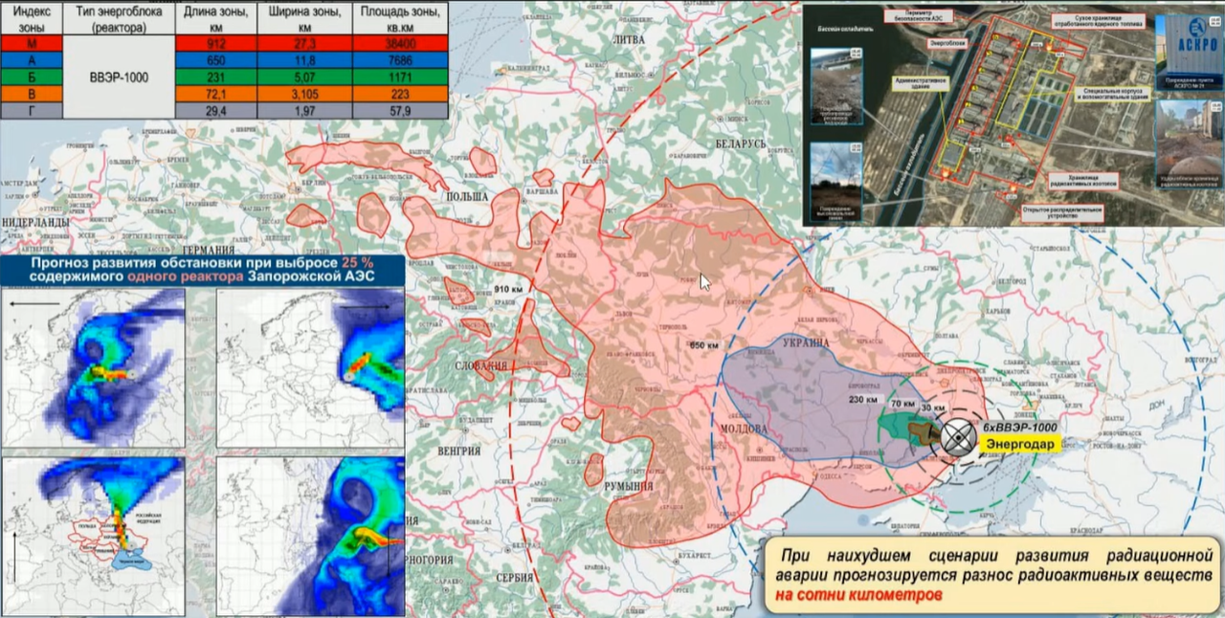Click the БЕЛАРУСЬ country label

pyautogui.click(x=741, y=143)
